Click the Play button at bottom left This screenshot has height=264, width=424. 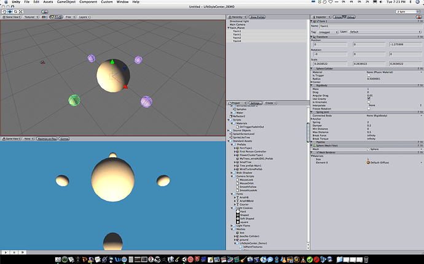click(x=6, y=252)
